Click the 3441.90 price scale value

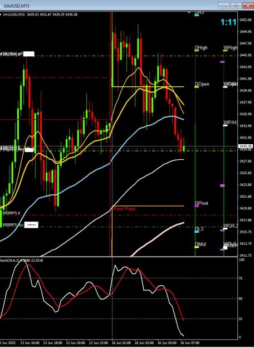click(246, 79)
